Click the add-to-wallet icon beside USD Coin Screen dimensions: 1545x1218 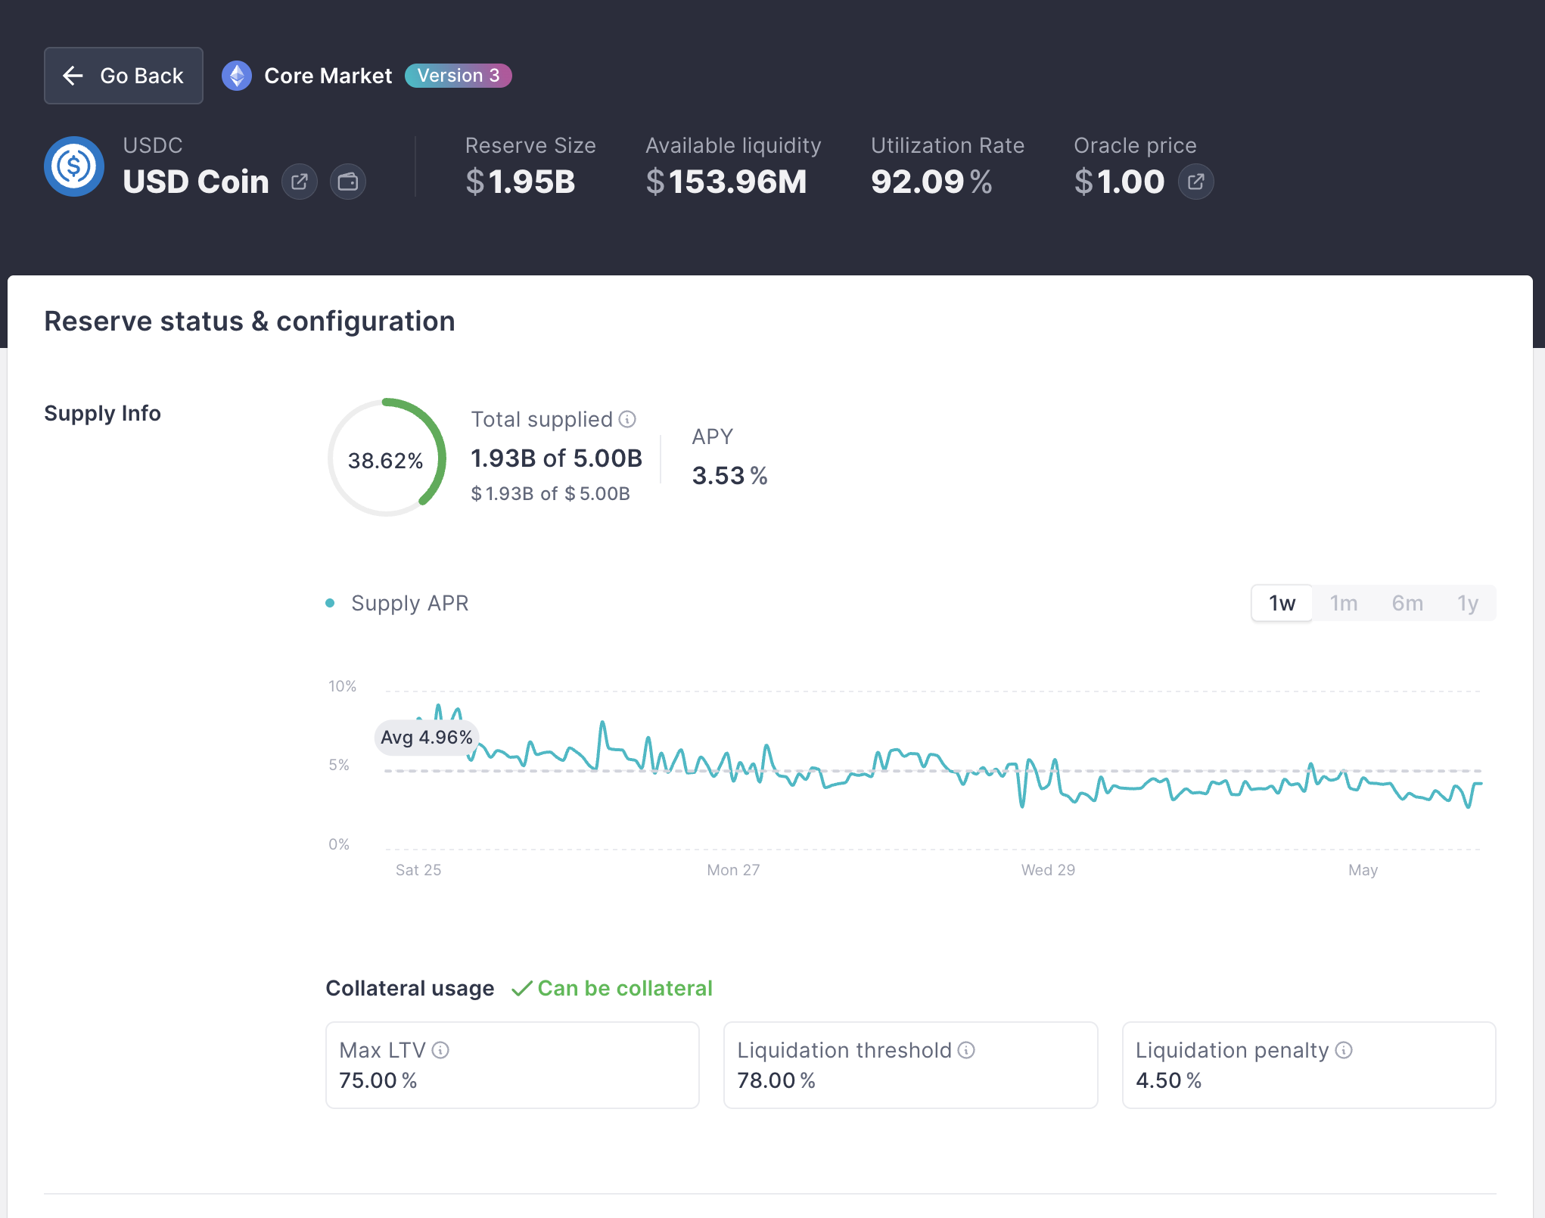click(348, 182)
